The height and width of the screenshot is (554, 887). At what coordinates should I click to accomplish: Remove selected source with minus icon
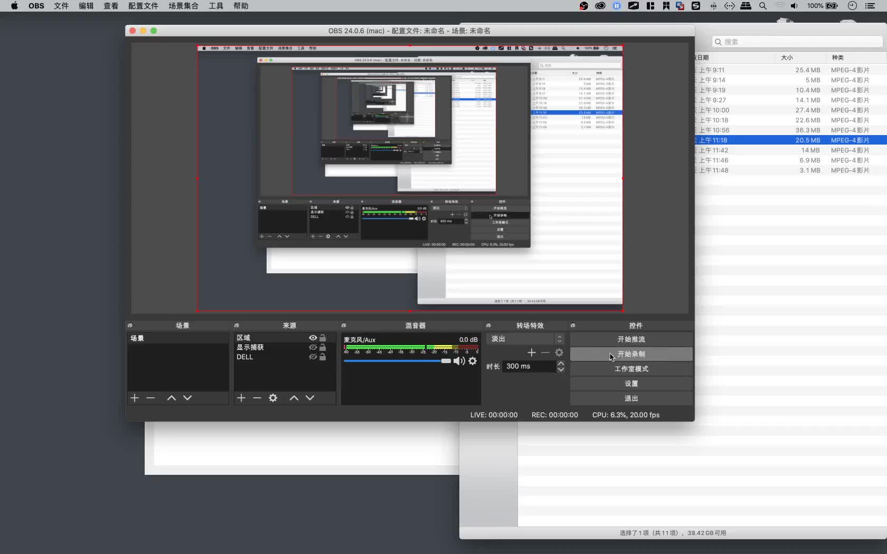click(x=257, y=398)
